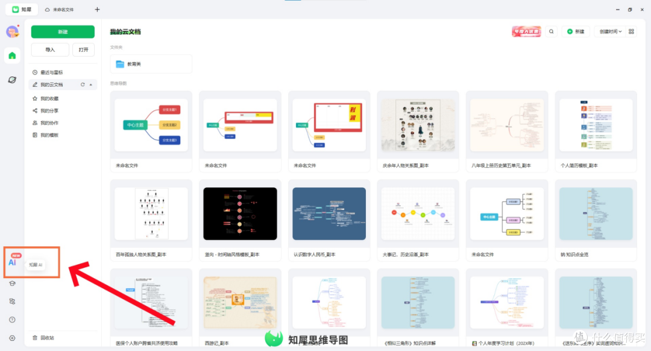Image resolution: width=651 pixels, height=351 pixels.
Task: Open 个人年度学习计划（202X年） file
Action: pyautogui.click(x=506, y=308)
